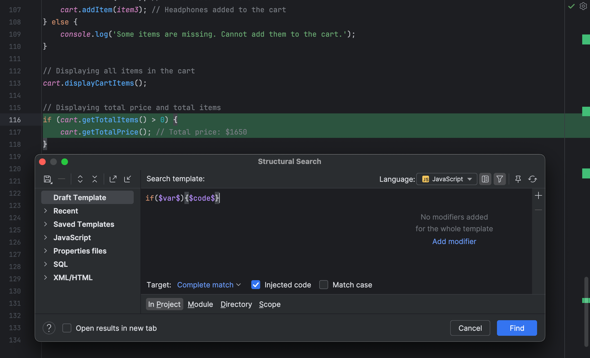590x358 pixels.
Task: Open the editor settings gear
Action: pyautogui.click(x=583, y=6)
